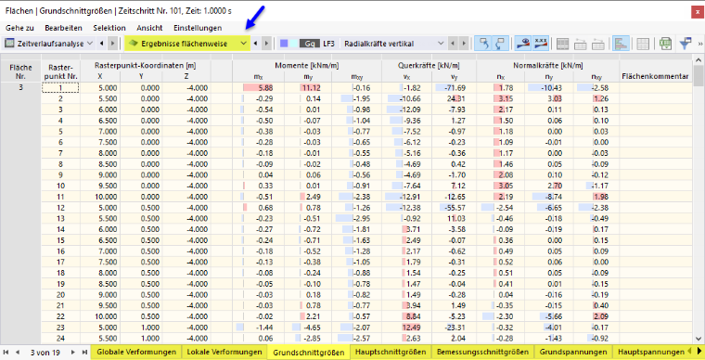Close the Flächen results window

point(697,12)
